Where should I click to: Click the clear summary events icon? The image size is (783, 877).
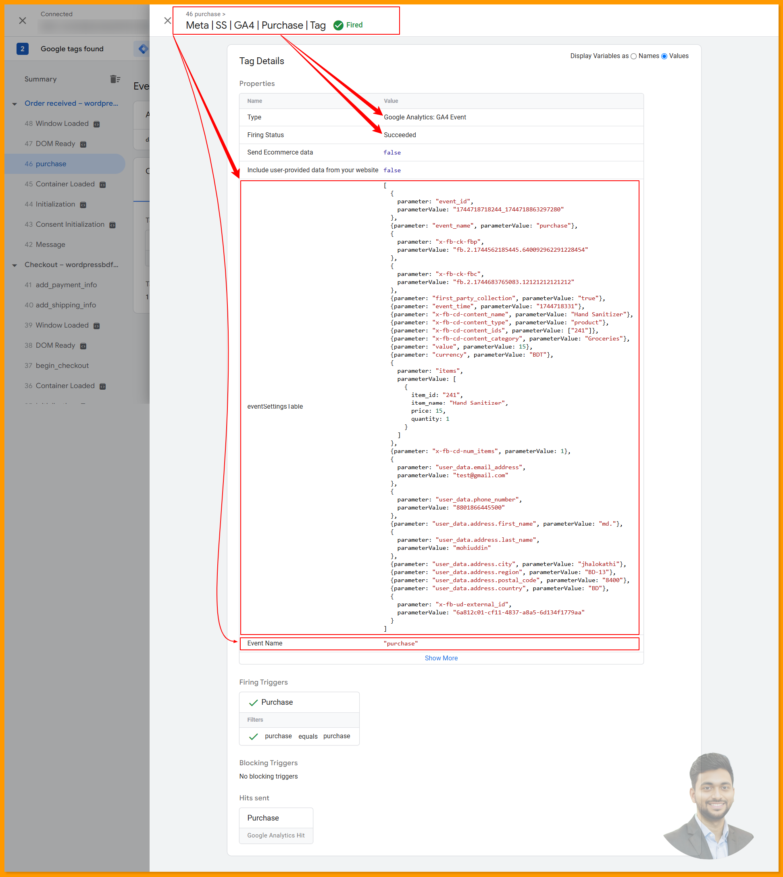coord(115,79)
